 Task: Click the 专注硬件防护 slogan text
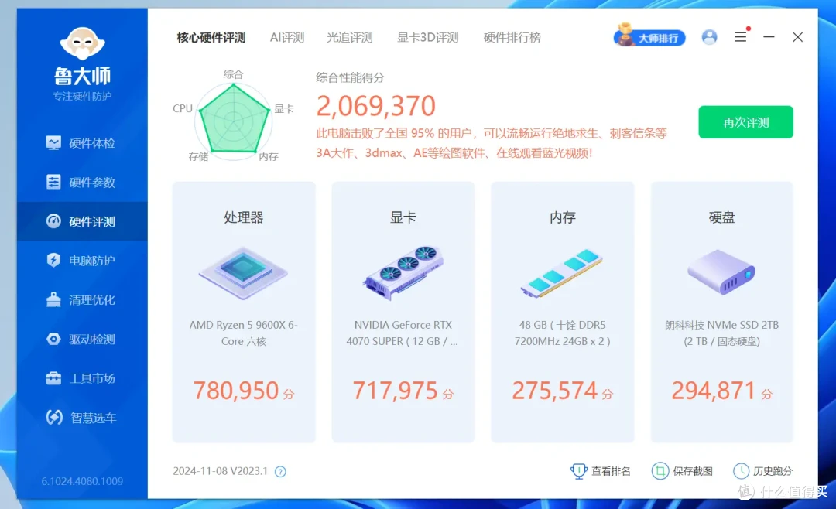[x=82, y=96]
